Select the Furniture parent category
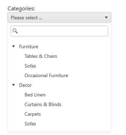 click(29, 46)
